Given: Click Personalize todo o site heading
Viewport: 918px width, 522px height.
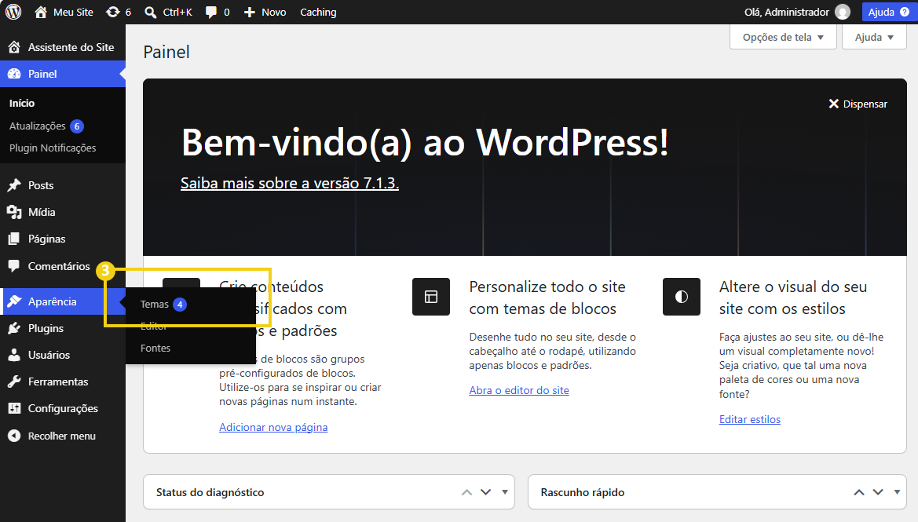Looking at the screenshot, I should pos(547,298).
